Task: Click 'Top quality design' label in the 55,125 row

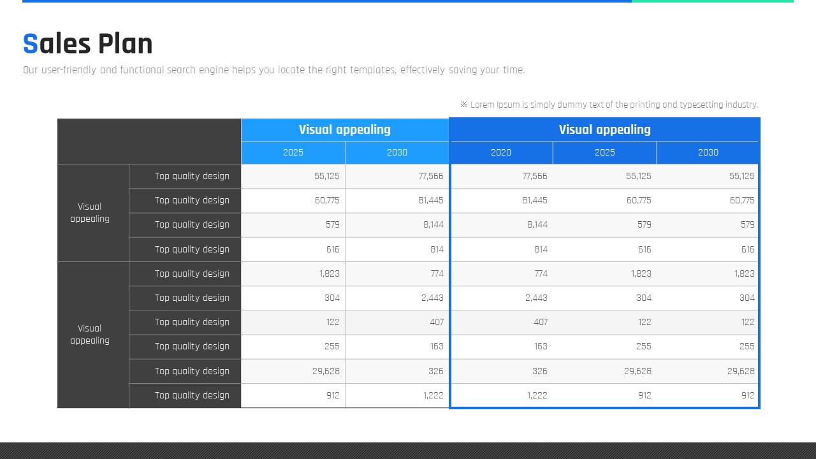Action: click(x=192, y=176)
